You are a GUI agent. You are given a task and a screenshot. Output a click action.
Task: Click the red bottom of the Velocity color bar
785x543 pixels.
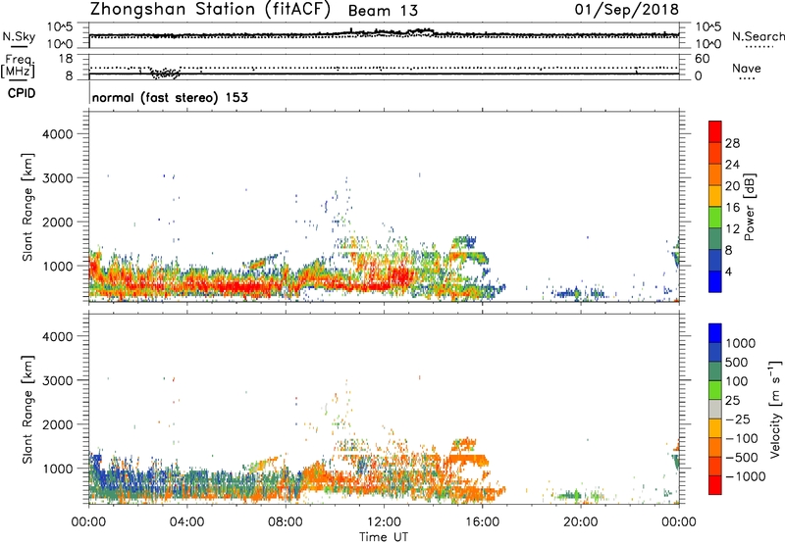point(715,485)
